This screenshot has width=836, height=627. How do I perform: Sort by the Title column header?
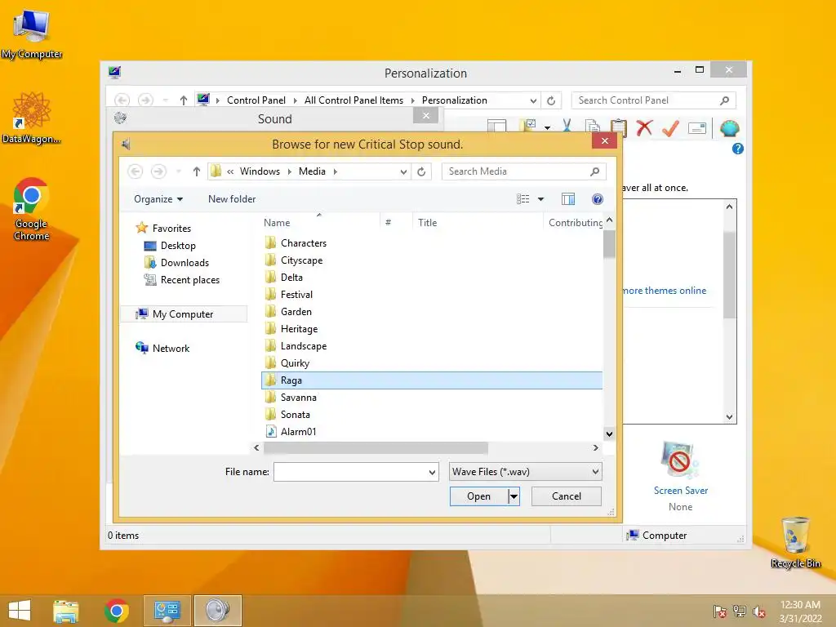(427, 223)
